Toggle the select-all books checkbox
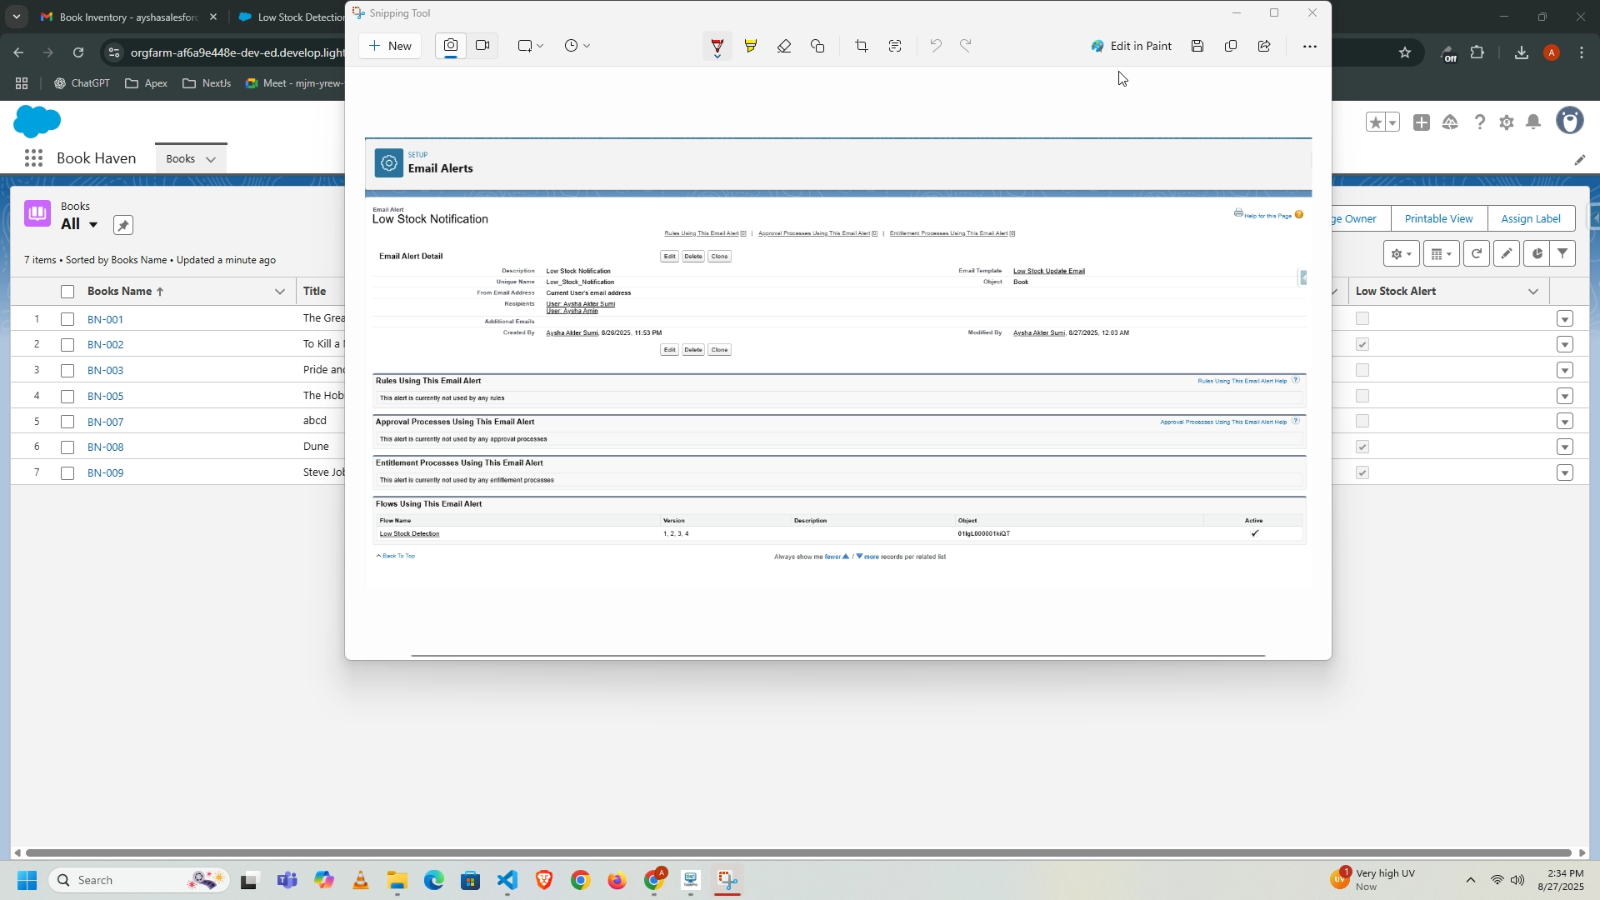1600x900 pixels. coord(67,292)
